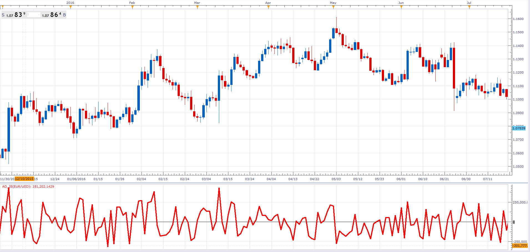
Task: Click the 2016 period marker triangle
Action: [70, 7]
